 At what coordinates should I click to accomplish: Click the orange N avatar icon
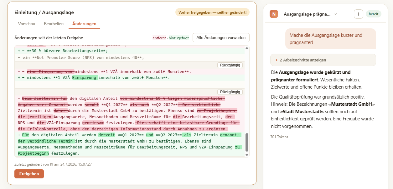[274, 14]
